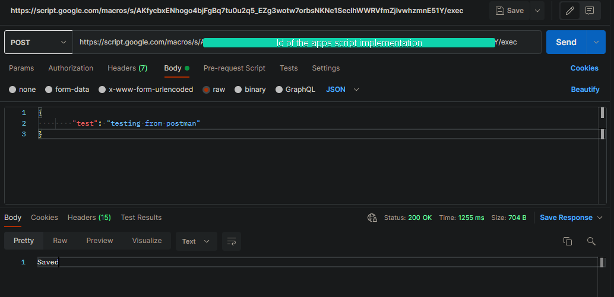The image size is (614, 297).
Task: Open the Authorization tab
Action: [x=71, y=68]
